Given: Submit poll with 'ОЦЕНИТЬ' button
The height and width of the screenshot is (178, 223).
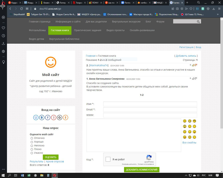Looking at the screenshot, I should (50, 157).
